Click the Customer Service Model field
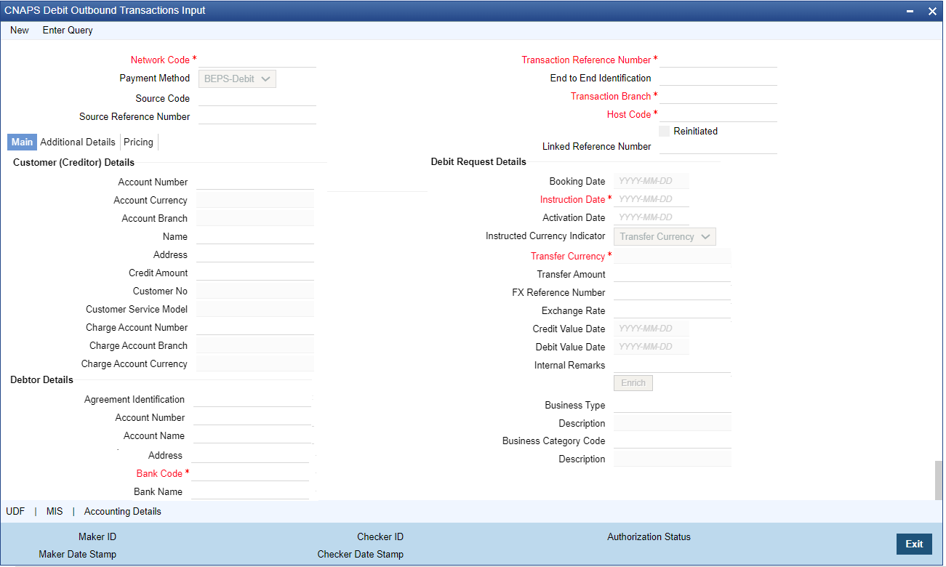Viewport: 946px width, 567px height. 255,309
